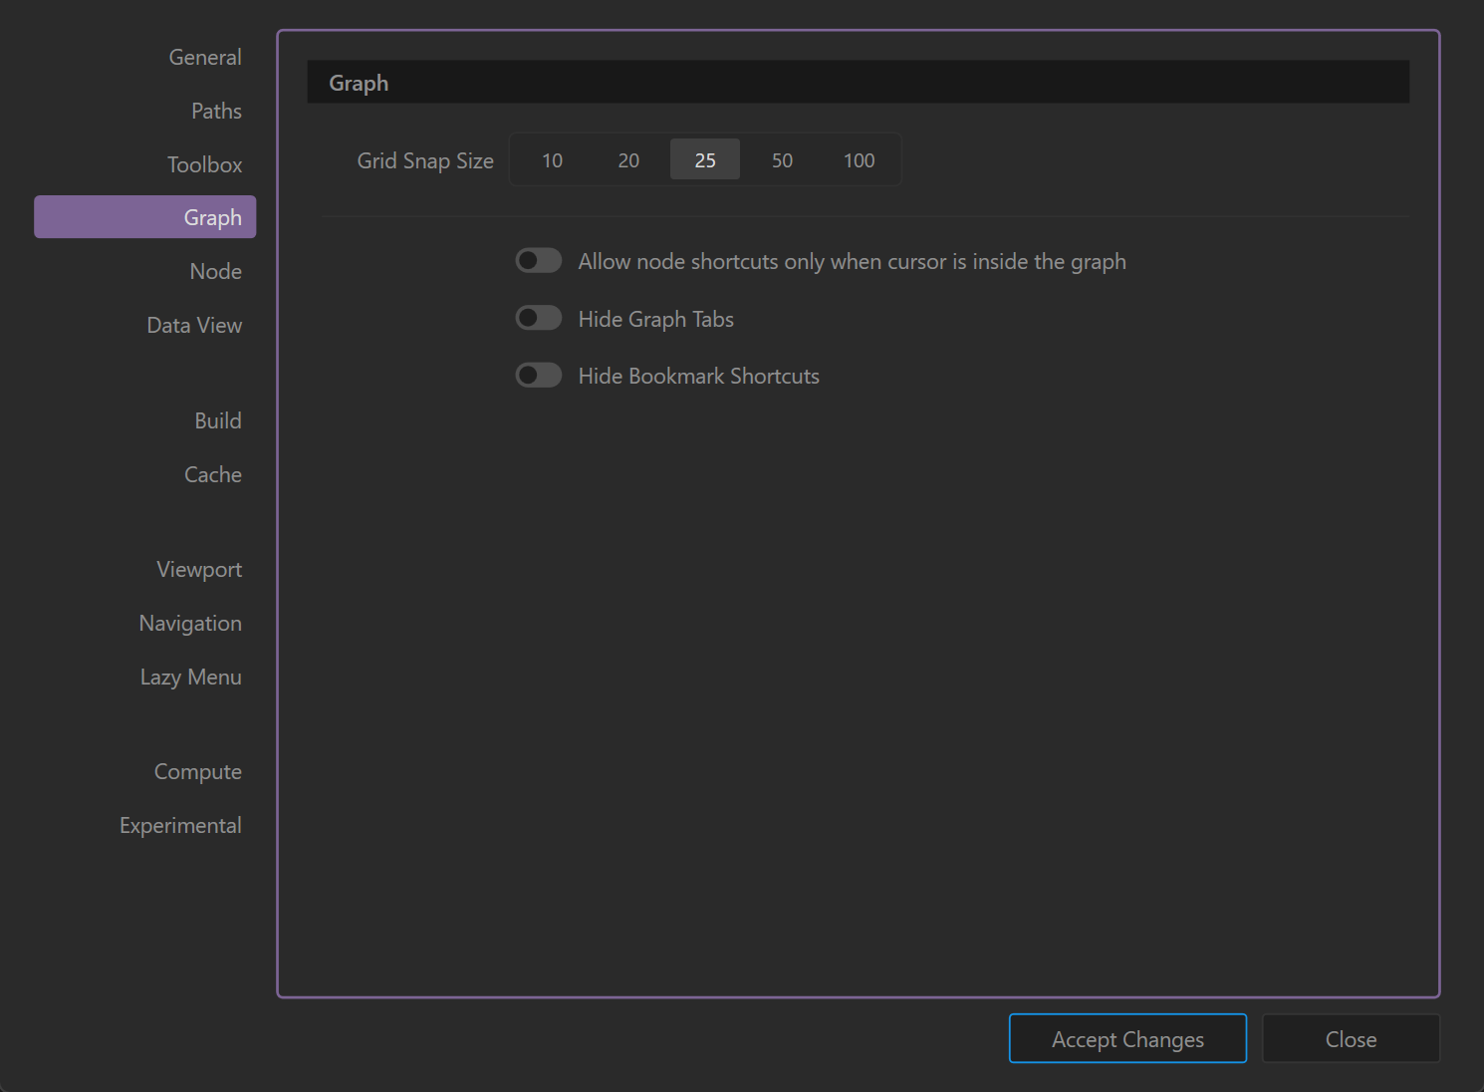Open the Data View settings
Viewport: 1484px width, 1092px height.
(194, 326)
